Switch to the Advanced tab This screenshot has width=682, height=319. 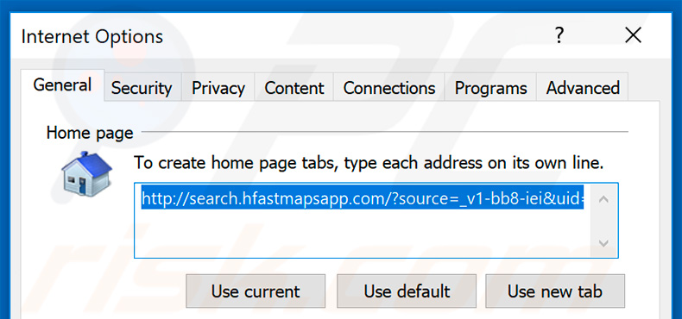pos(583,88)
